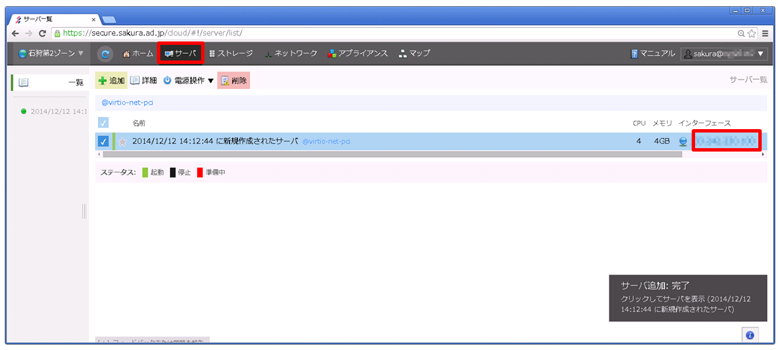Click the network interface globe icon

click(x=683, y=141)
